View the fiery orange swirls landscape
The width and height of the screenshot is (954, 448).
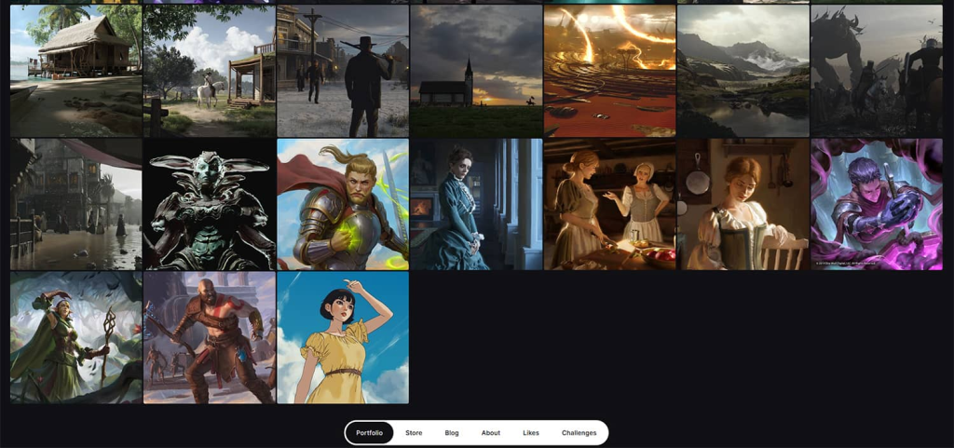(609, 71)
